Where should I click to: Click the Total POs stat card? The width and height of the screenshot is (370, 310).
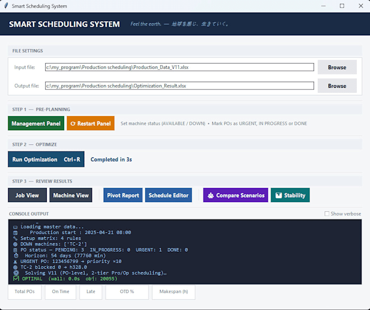(x=25, y=292)
